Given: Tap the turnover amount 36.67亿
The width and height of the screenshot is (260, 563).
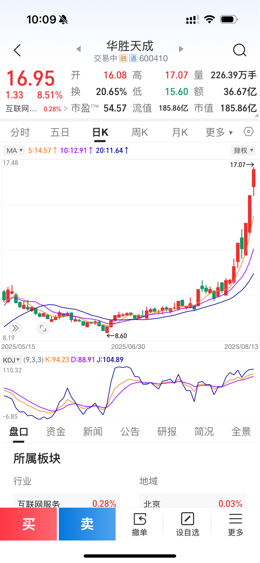Looking at the screenshot, I should [x=240, y=92].
